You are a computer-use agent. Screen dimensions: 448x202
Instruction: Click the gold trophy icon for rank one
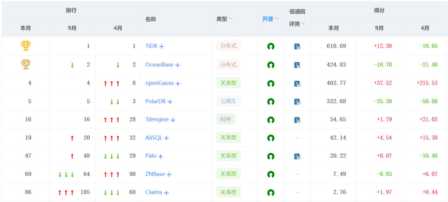[x=26, y=46]
